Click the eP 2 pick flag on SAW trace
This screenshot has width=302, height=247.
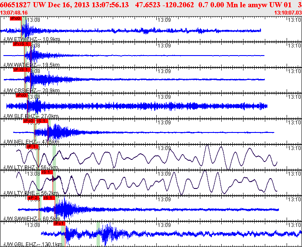(33, 198)
